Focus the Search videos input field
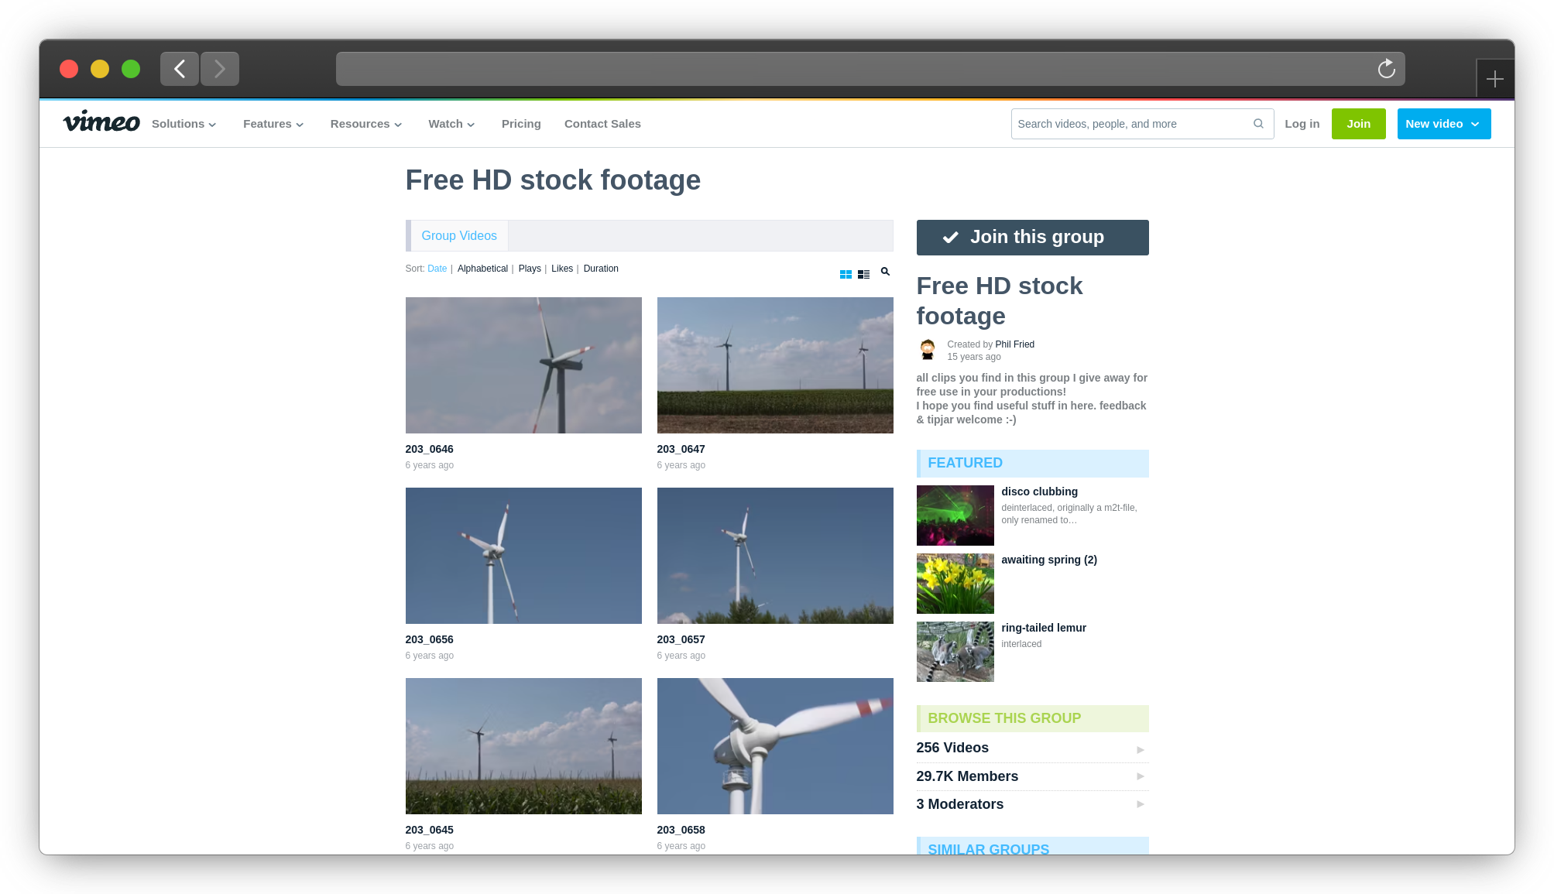Viewport: 1554px width, 894px height. point(1130,124)
